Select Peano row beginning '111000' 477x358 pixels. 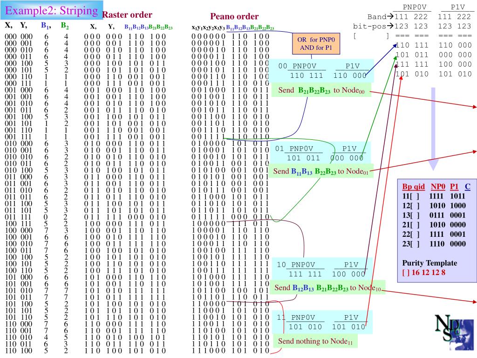[x=231, y=351]
